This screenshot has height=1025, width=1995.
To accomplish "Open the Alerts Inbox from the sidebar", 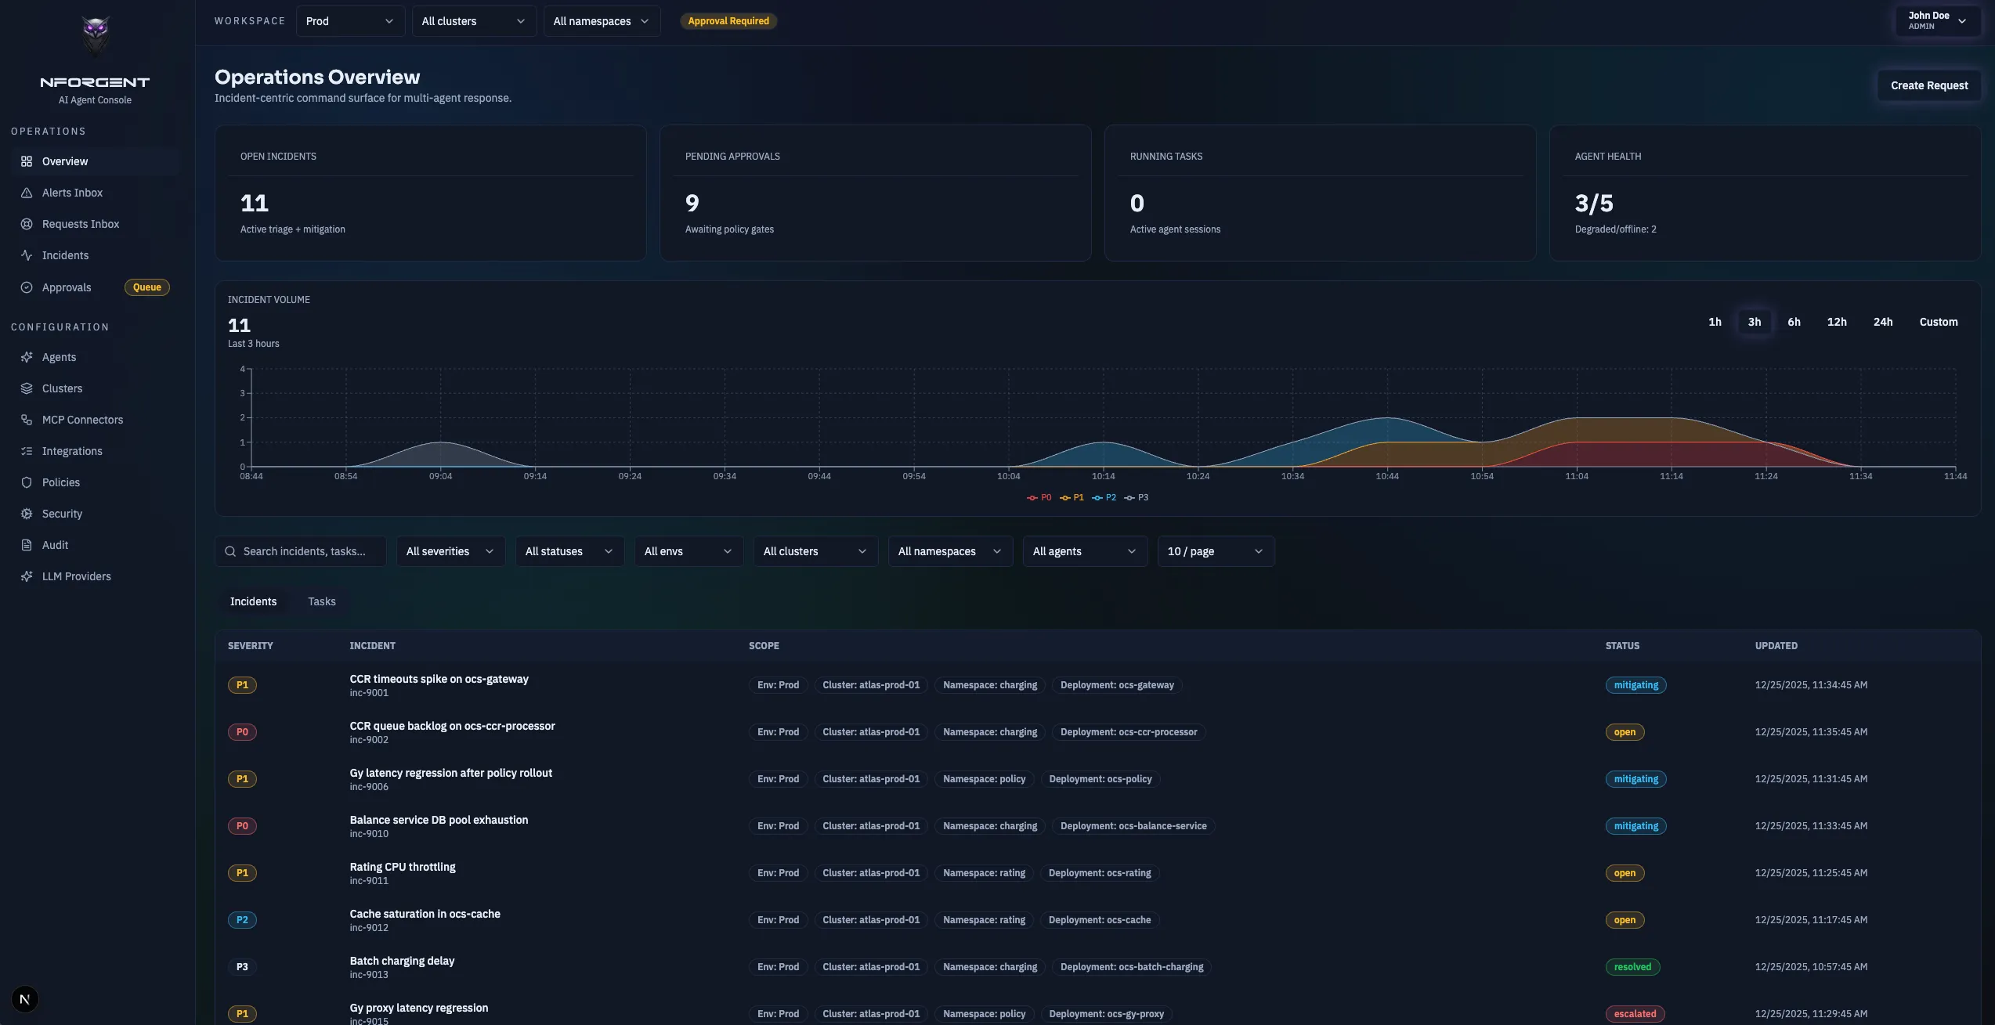I will tap(27, 193).
